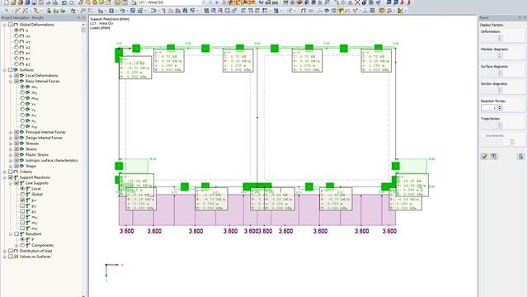This screenshot has height=297, width=528.
Task: Select Local radio under Line Supports
Action: click(22, 189)
